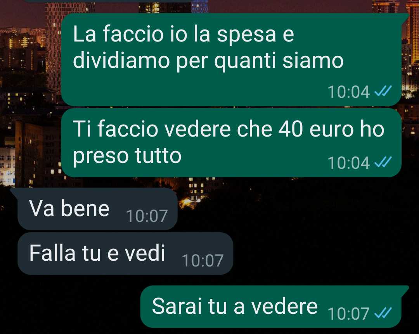Tap the blue read-receipt checkmarks on the spesa message
The width and height of the screenshot is (419, 334).
tap(383, 91)
